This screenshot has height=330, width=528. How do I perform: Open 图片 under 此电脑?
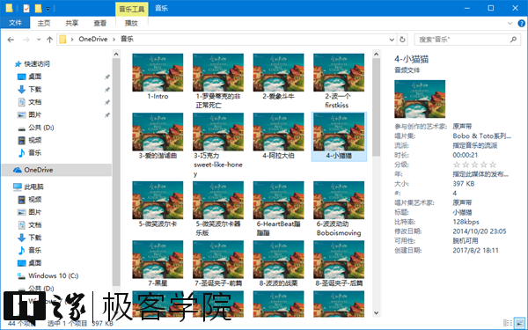coord(34,212)
